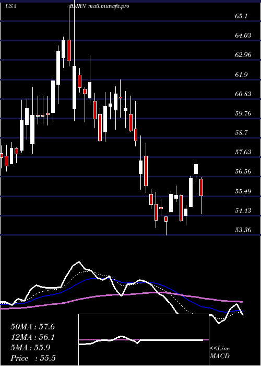This screenshot has height=366, width=261.
Task: Click the <<Live MACD label
Action: pos(220,352)
